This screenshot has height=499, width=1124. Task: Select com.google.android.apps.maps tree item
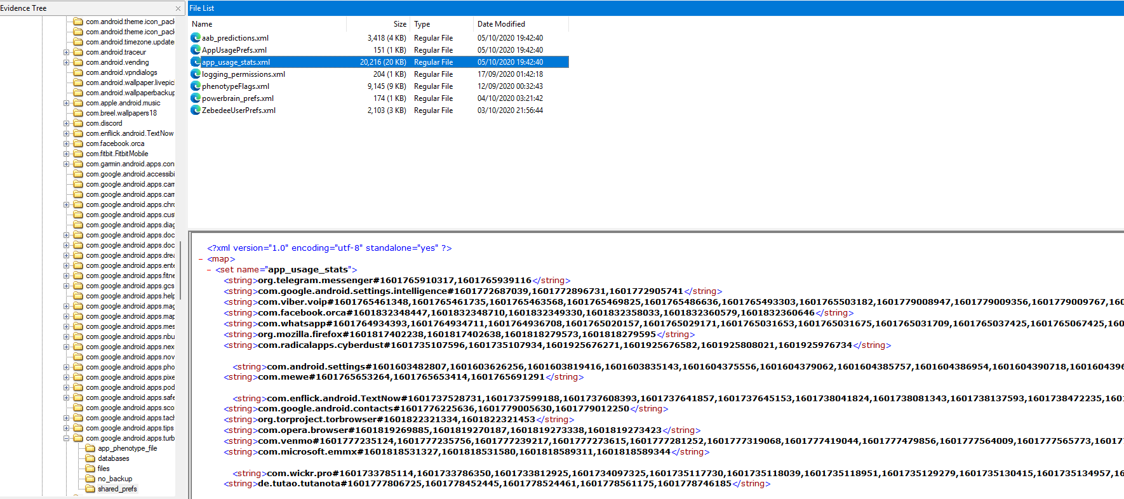coord(130,316)
